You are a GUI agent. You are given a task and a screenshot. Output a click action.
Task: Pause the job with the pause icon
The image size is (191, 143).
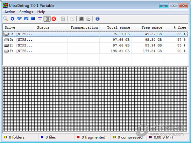tap(47, 19)
